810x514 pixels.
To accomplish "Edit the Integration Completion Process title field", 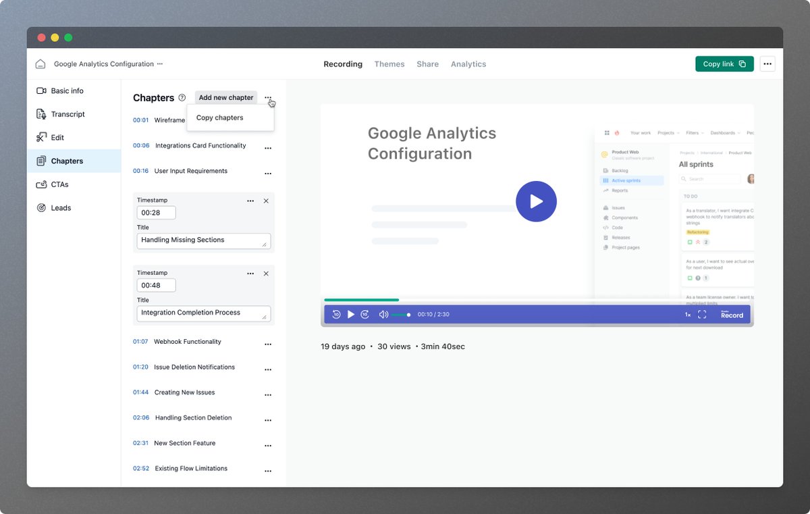I will 203,314.
